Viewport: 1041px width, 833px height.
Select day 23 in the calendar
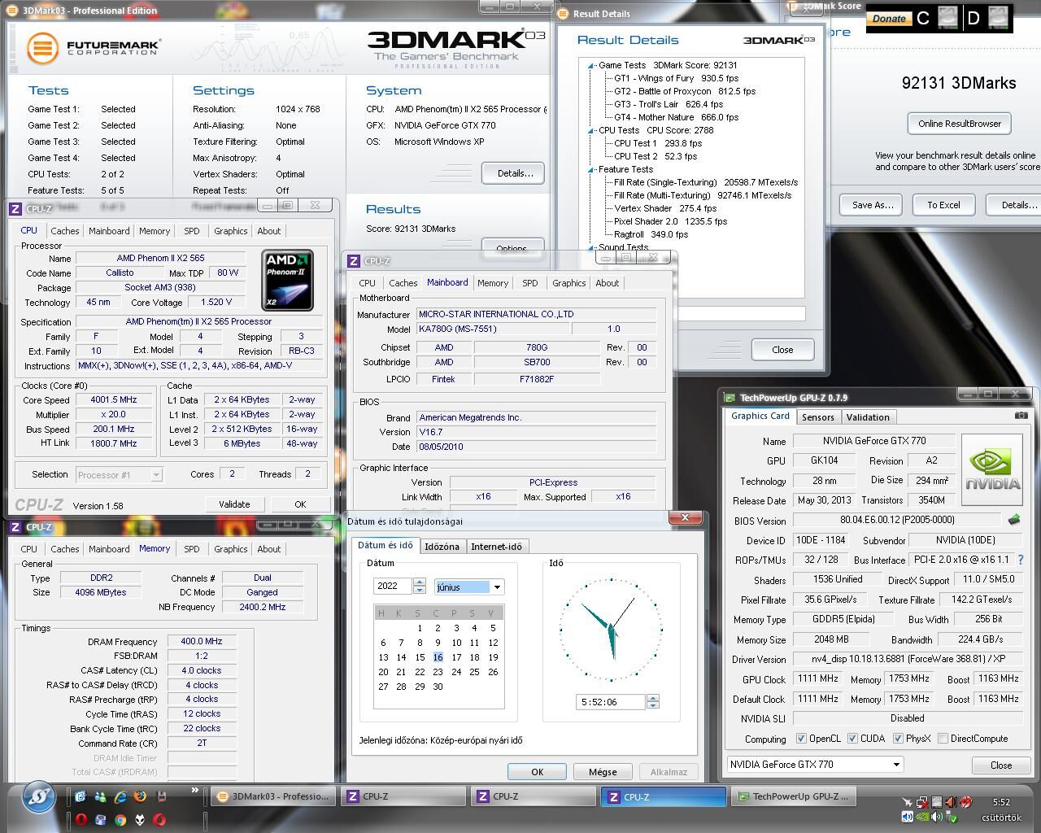pyautogui.click(x=438, y=672)
